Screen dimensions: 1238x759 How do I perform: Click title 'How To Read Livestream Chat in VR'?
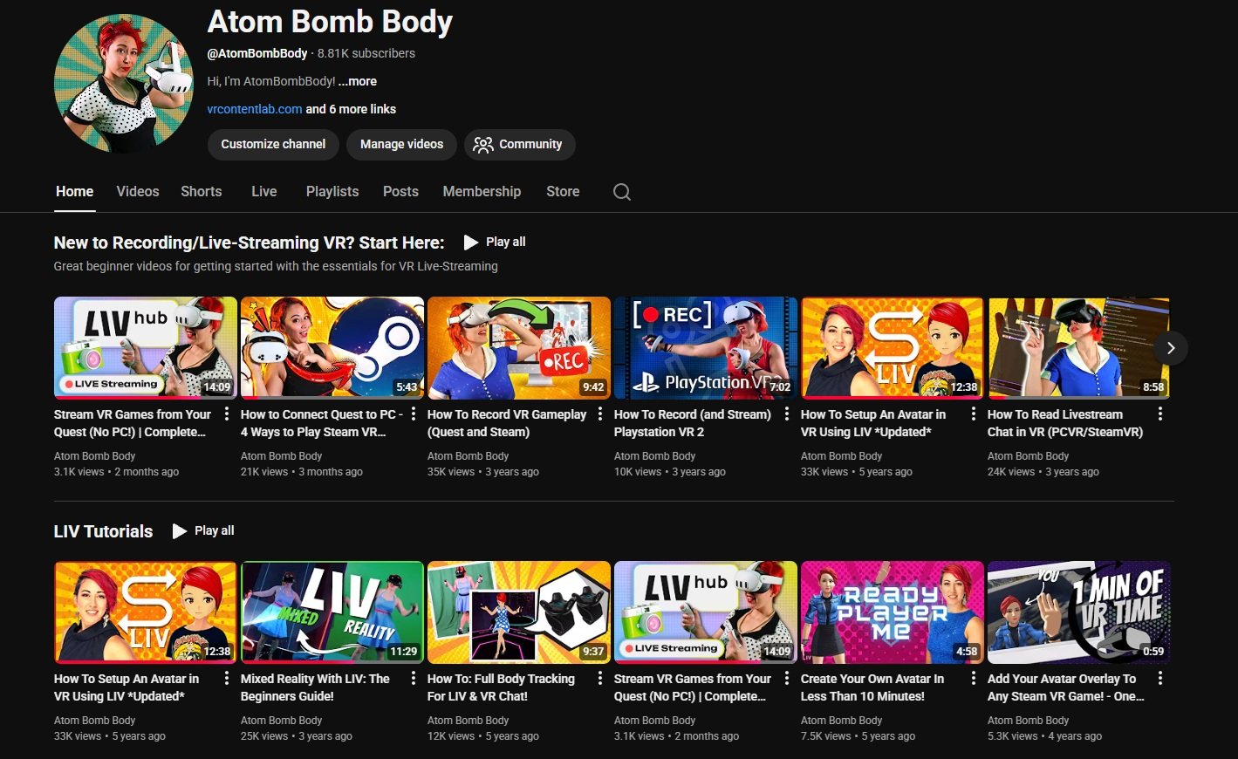pyautogui.click(x=1065, y=423)
